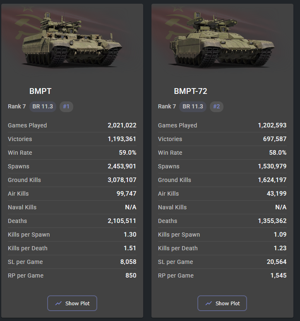The height and width of the screenshot is (321, 300).
Task: Click the #1 ranking badge
Action: point(66,106)
